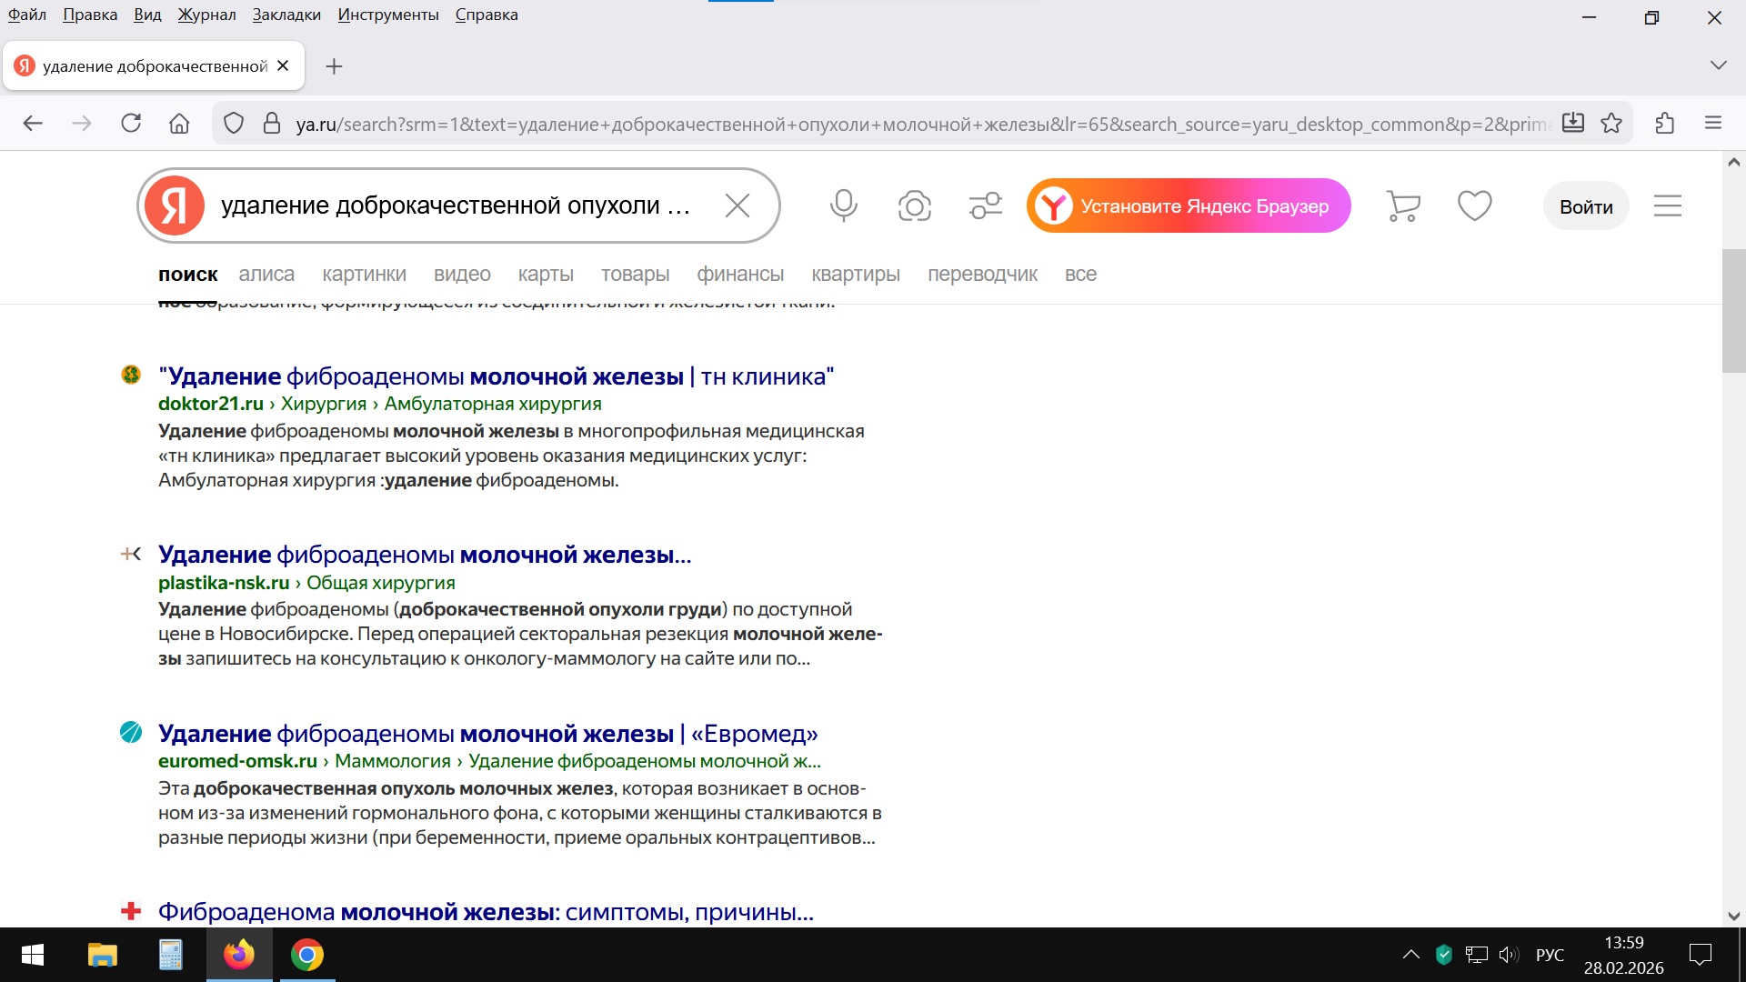Image resolution: width=1746 pixels, height=982 pixels.
Task: Show hidden system tray icons
Action: click(x=1410, y=955)
